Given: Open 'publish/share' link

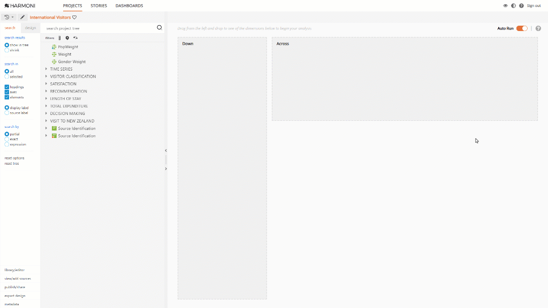Looking at the screenshot, I should click(14, 287).
